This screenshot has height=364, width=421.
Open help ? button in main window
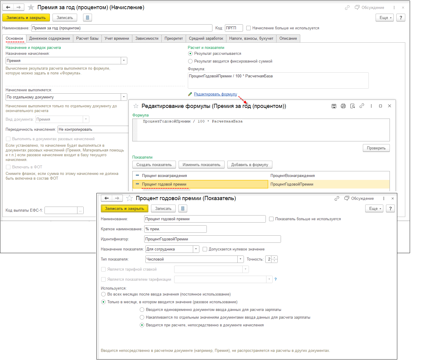pos(401,17)
